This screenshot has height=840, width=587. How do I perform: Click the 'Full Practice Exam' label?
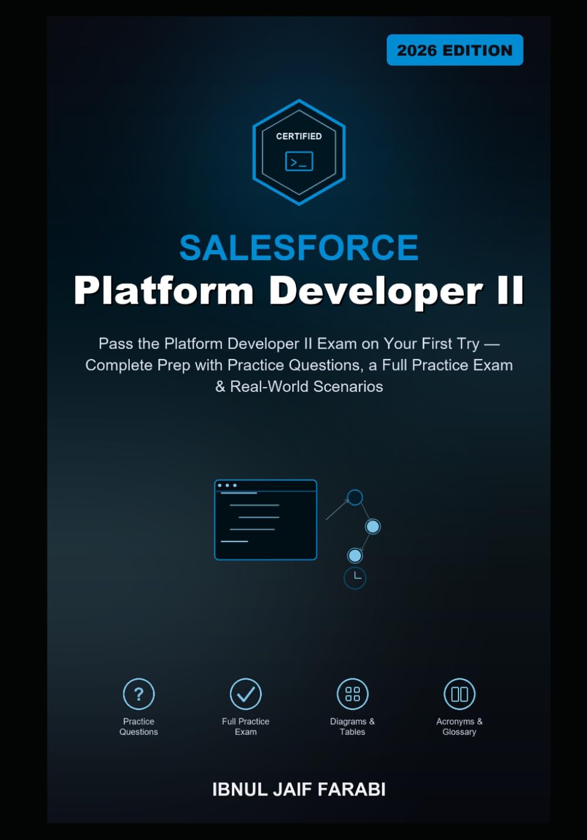click(x=245, y=727)
